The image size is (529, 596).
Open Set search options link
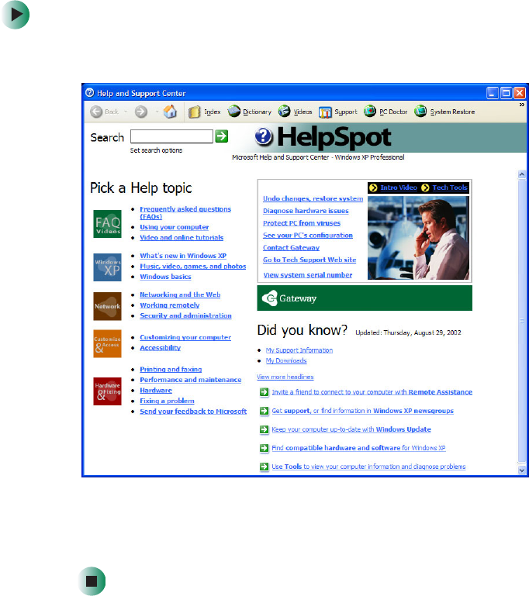[156, 150]
